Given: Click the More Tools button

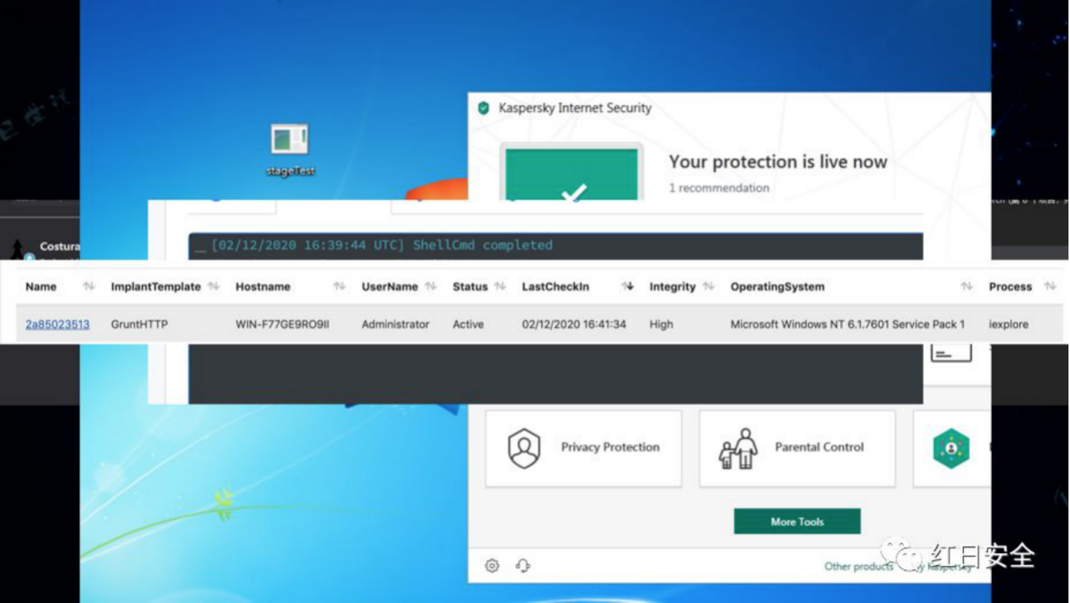Looking at the screenshot, I should coord(797,521).
